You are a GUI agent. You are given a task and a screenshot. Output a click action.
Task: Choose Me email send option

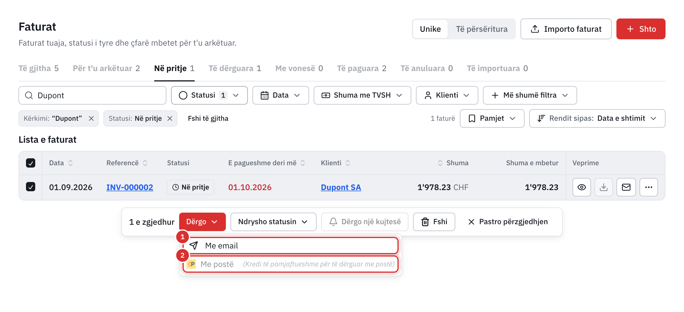[291, 246]
